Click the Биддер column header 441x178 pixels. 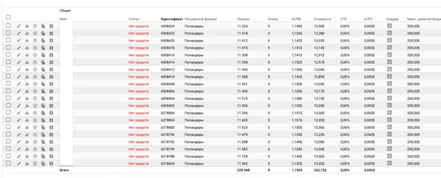tap(393, 19)
